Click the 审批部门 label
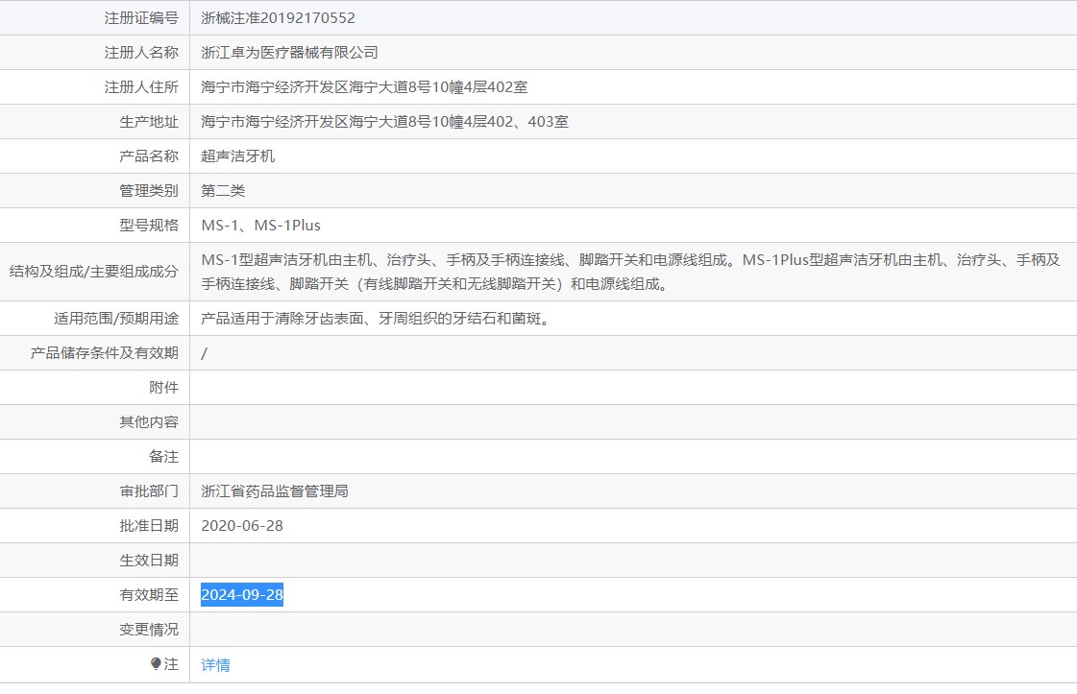 click(x=149, y=491)
